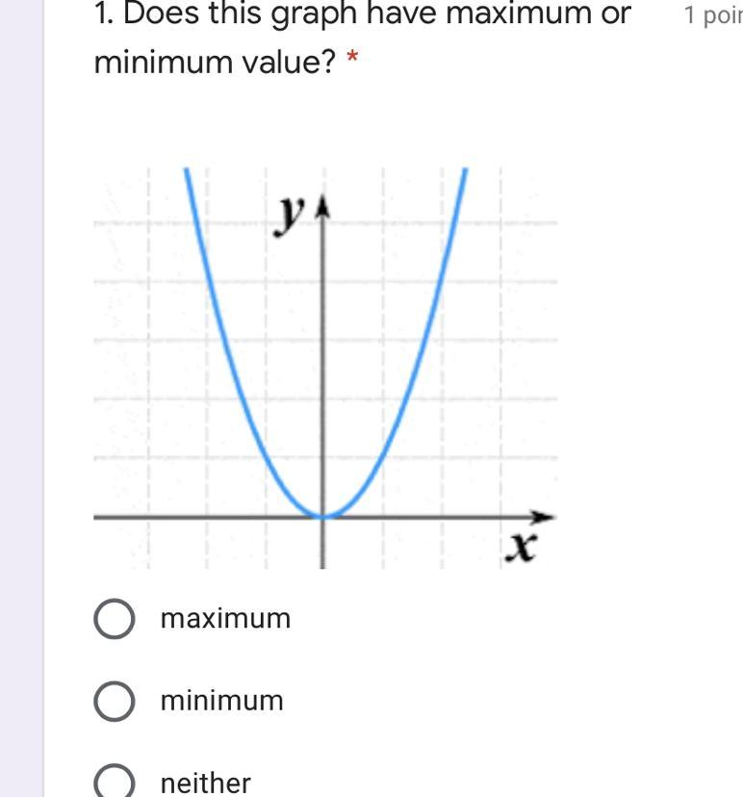
Task: Click the "neither" answer label text
Action: tap(205, 783)
